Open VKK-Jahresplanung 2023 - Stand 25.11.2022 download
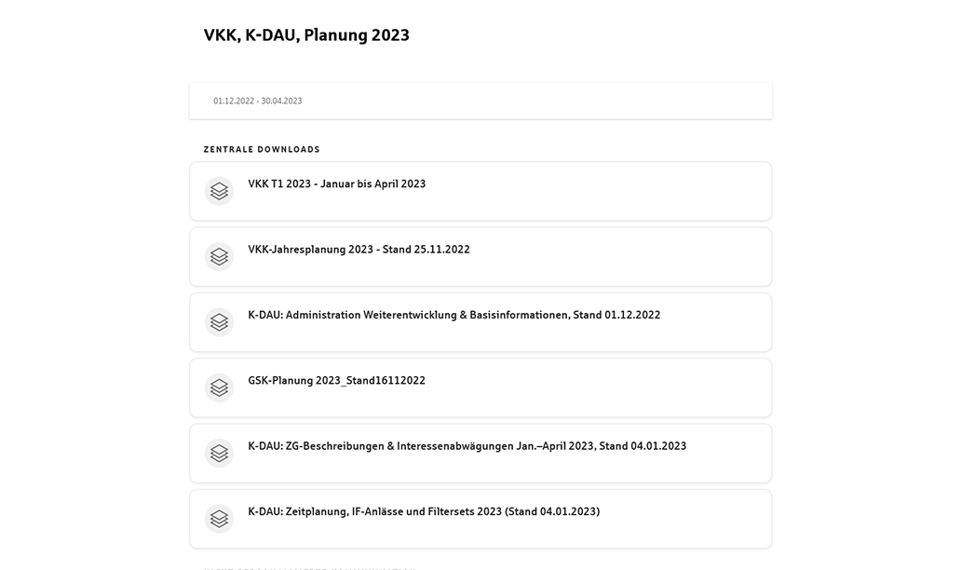961x570 pixels. tap(359, 250)
